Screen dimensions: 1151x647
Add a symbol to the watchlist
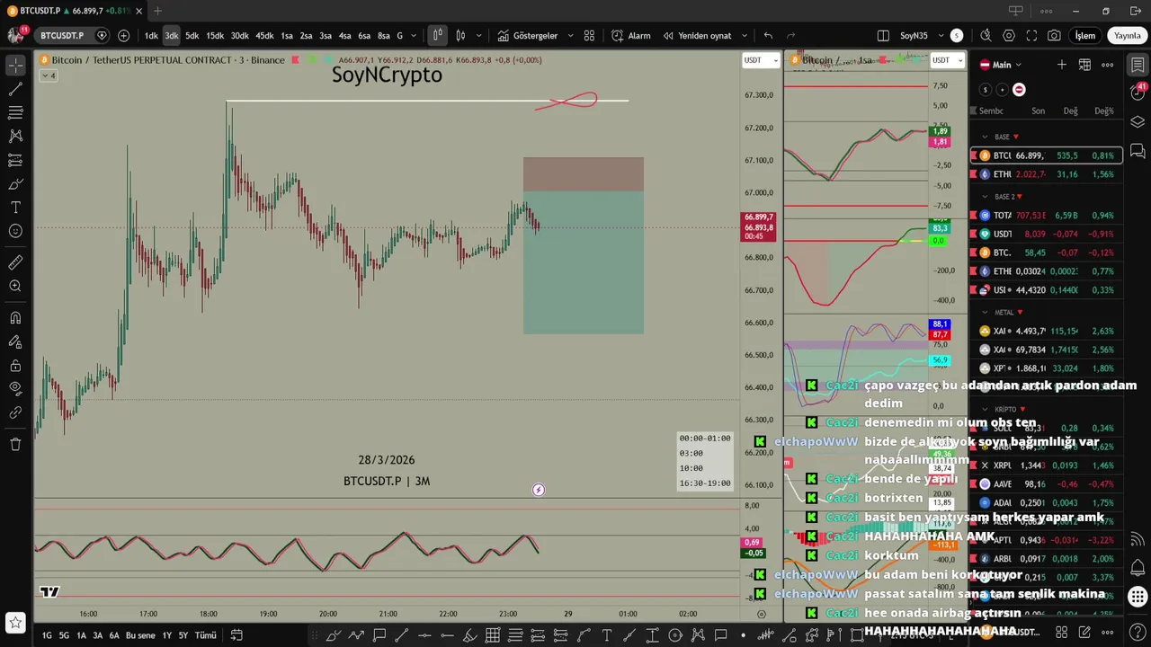click(x=1062, y=65)
